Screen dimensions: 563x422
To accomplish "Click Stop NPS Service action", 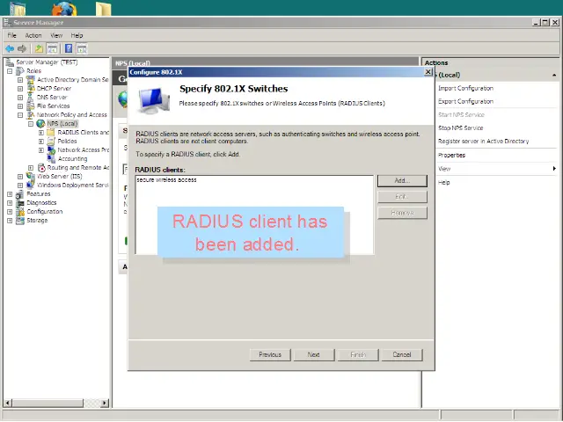I will (x=461, y=128).
